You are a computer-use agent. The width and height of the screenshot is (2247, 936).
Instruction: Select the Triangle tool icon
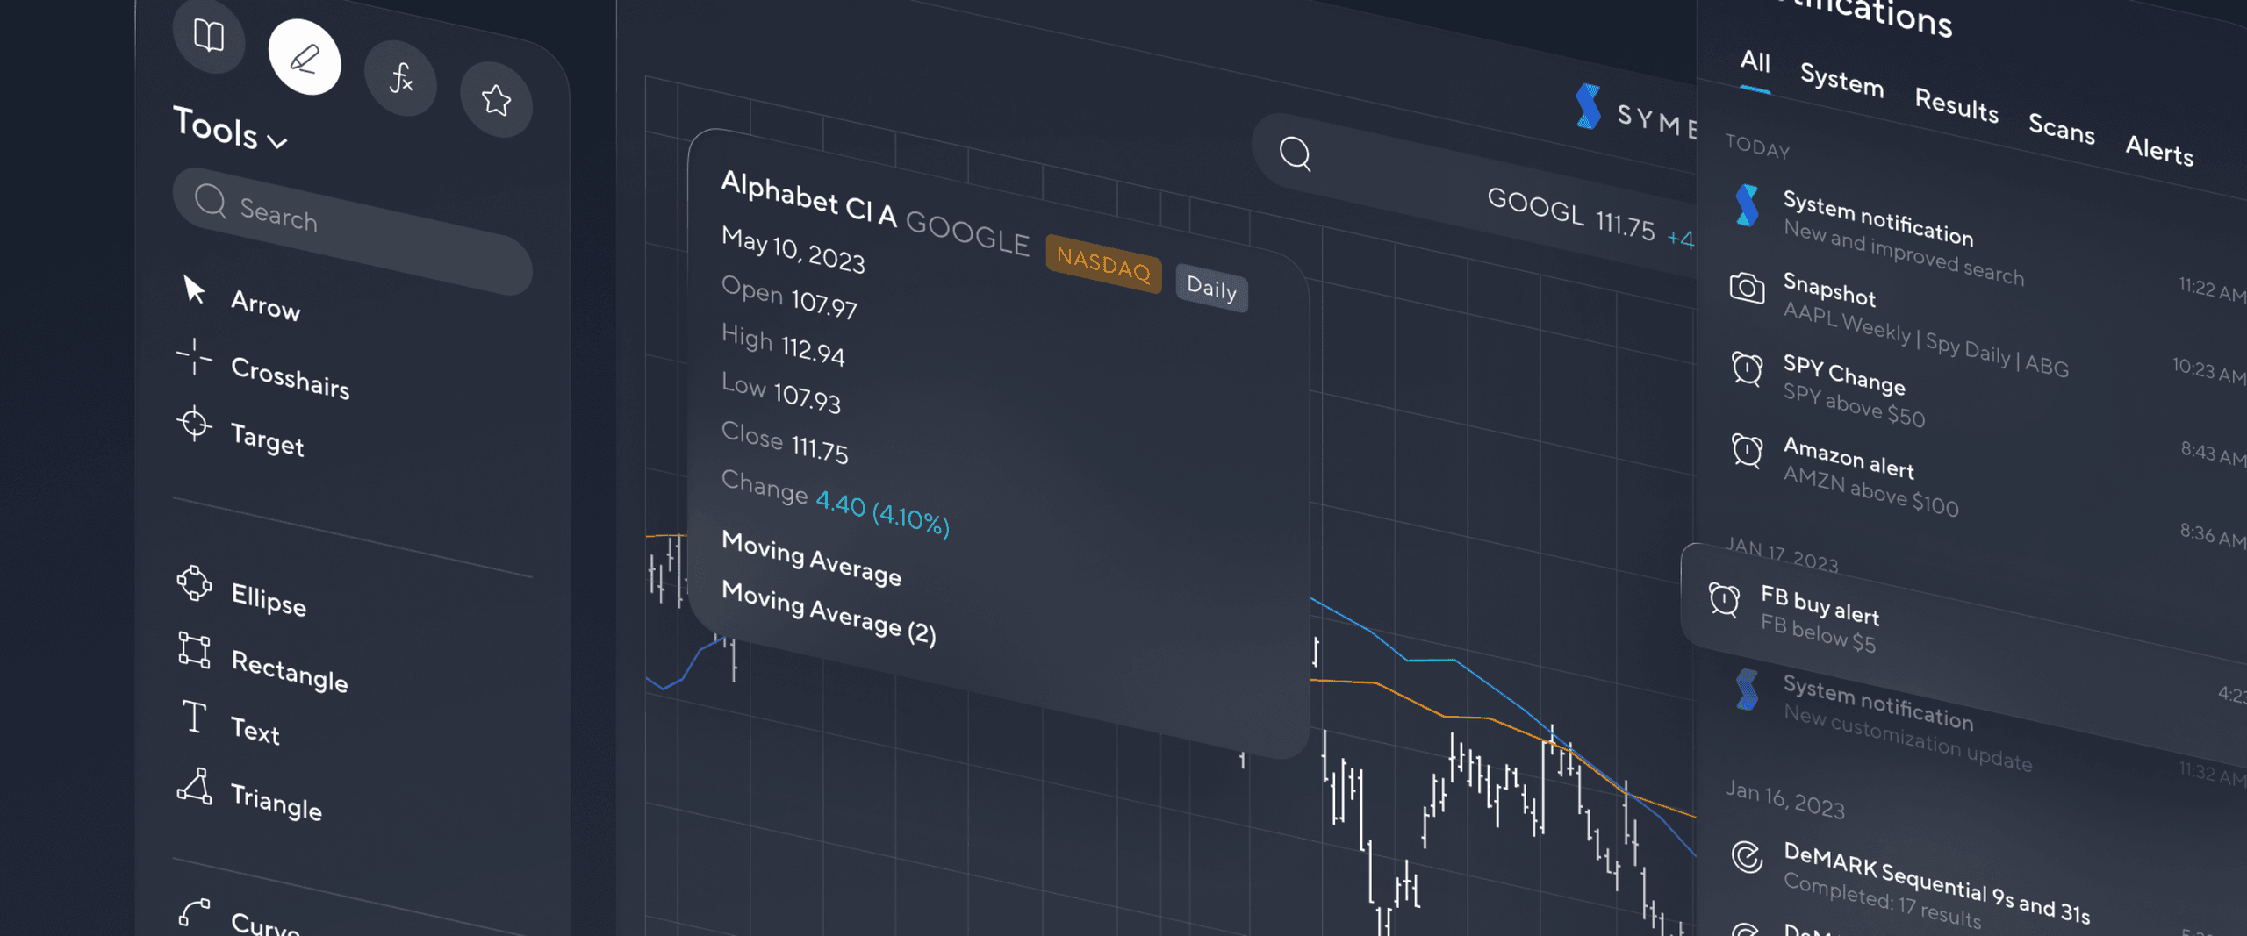tap(195, 785)
